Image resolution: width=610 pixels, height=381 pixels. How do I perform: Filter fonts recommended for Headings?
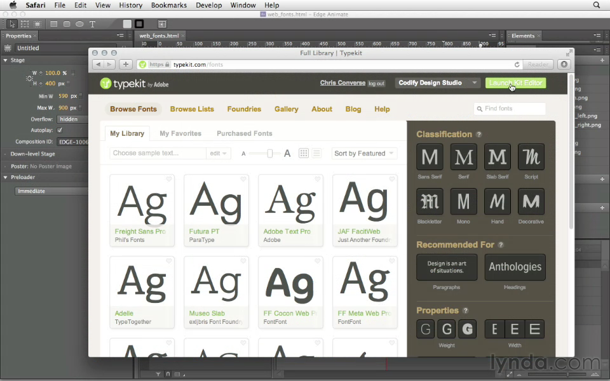tap(515, 267)
